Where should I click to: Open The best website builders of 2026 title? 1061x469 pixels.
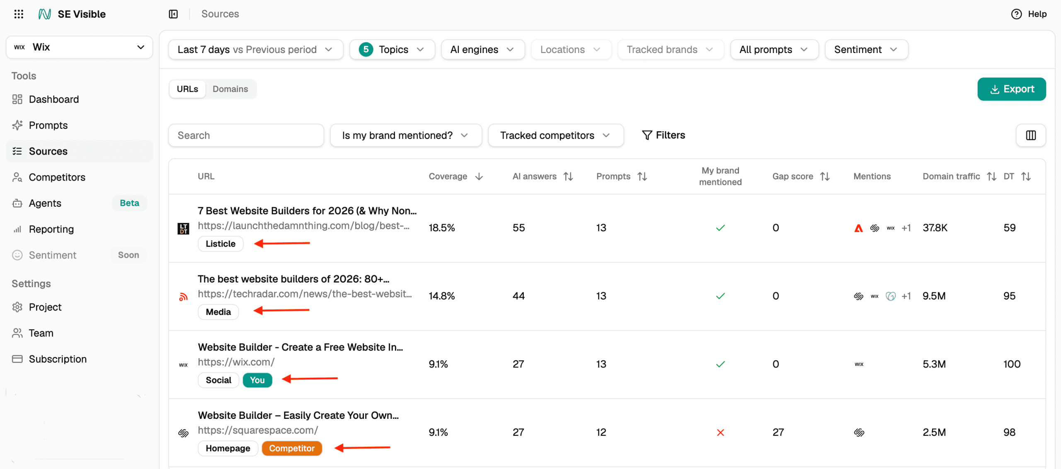click(293, 279)
